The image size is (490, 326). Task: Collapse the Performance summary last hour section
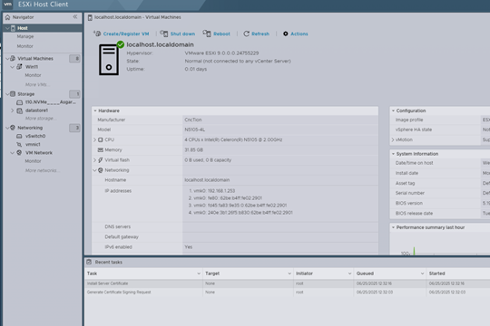tap(393, 227)
